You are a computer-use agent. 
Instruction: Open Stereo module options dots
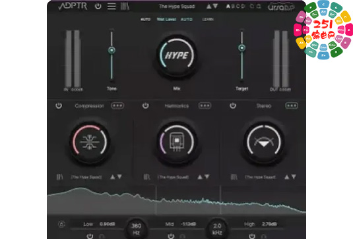click(x=292, y=105)
